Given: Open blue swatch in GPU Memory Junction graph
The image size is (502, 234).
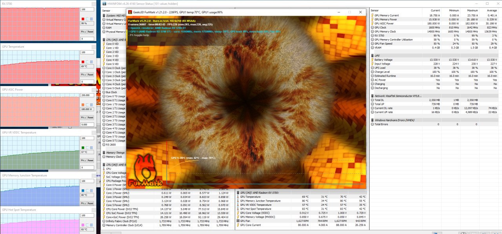Looking at the screenshot, I should (x=83, y=191).
